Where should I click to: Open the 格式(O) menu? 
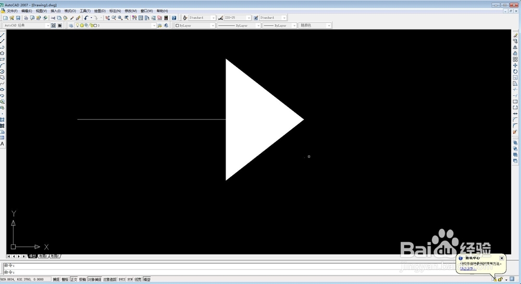tap(70, 11)
